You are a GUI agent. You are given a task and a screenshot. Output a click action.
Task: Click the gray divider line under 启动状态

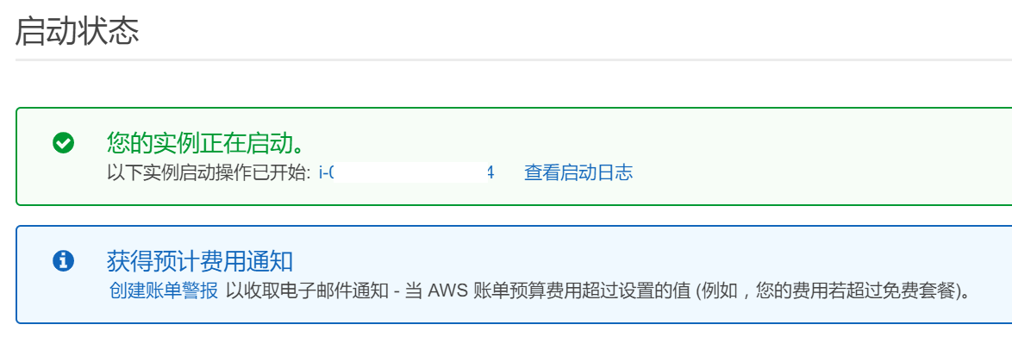point(514,59)
